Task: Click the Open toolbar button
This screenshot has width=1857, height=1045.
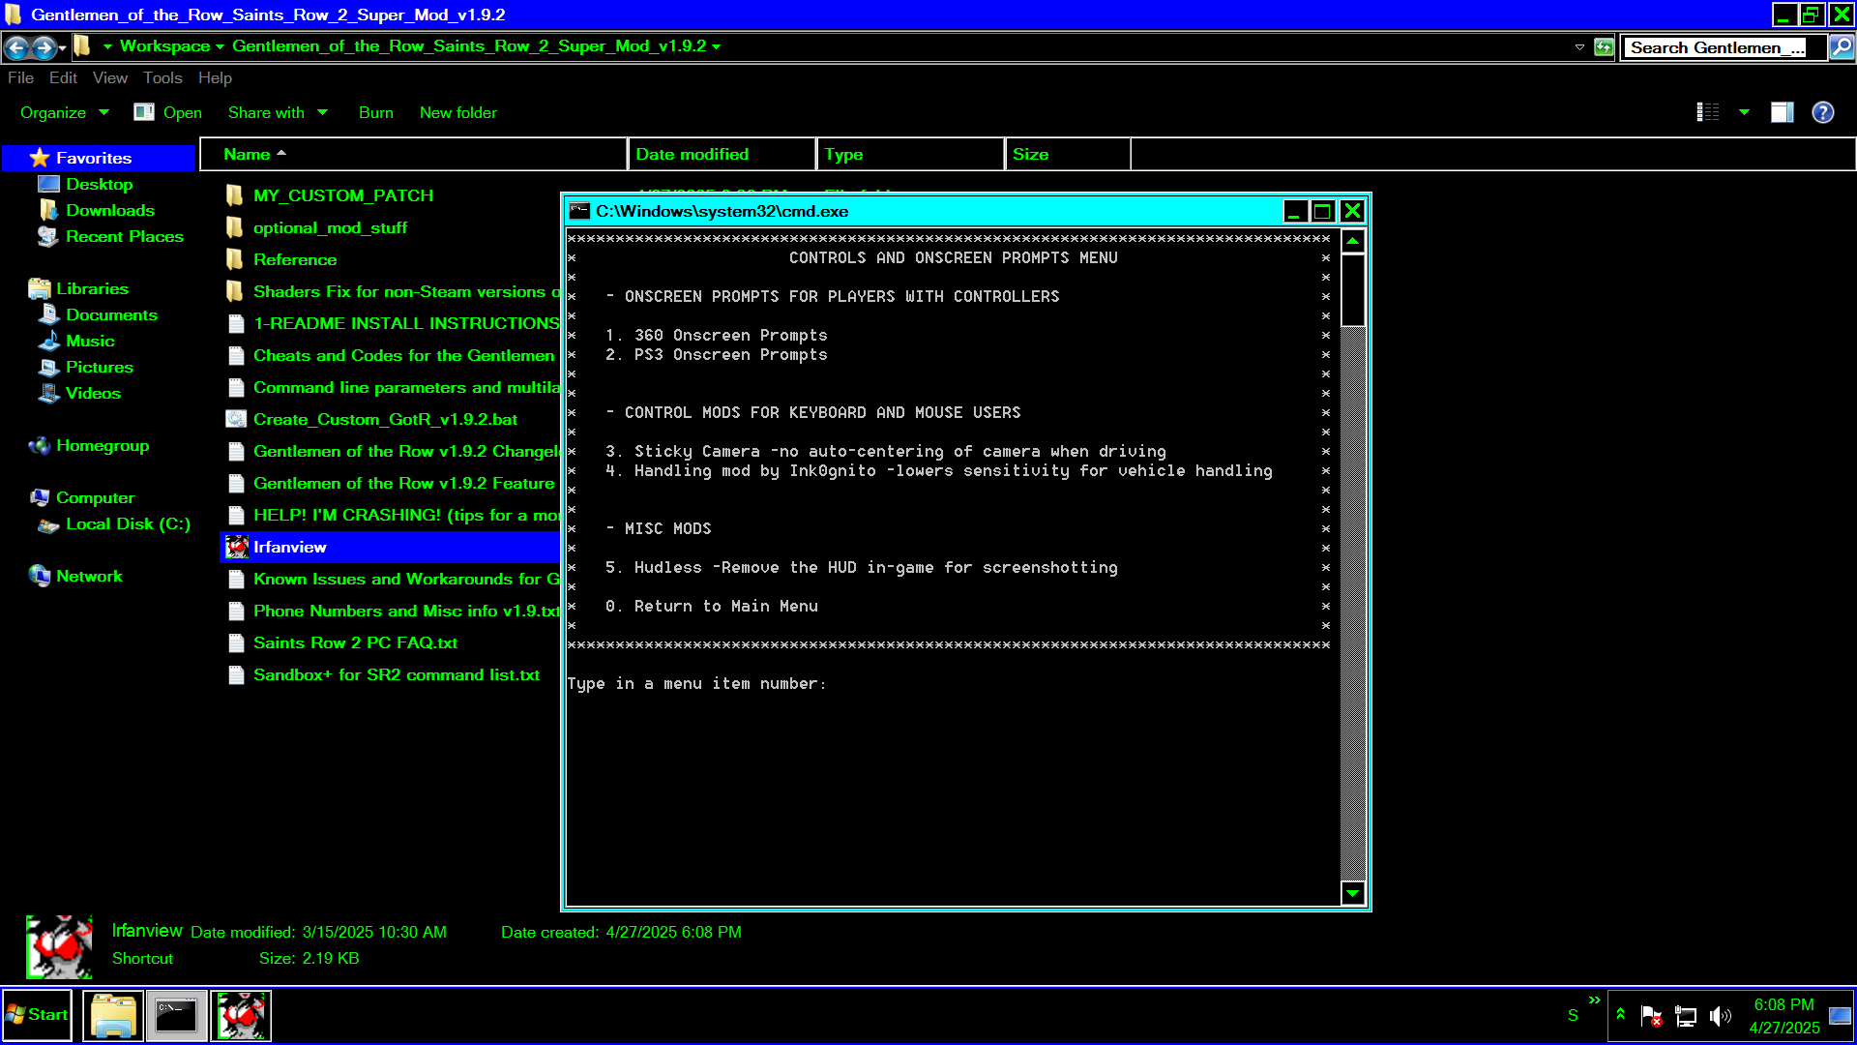Action: pos(168,113)
